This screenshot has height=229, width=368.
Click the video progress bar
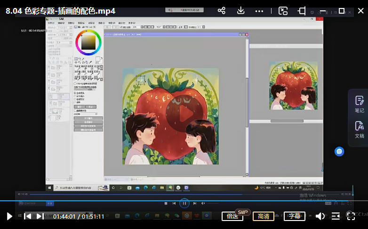(184, 201)
